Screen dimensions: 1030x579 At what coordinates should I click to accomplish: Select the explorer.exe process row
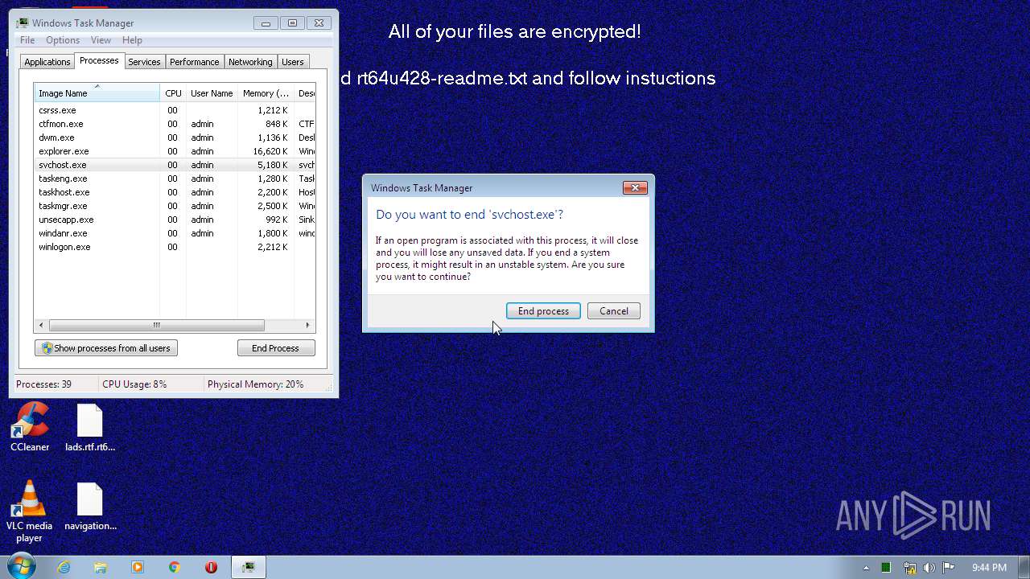point(174,151)
